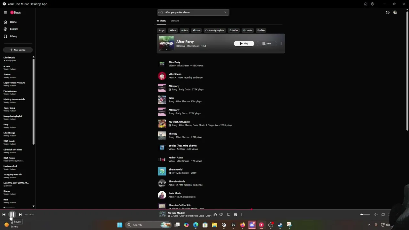409x230 pixels.
Task: Click the YouTube Music logo
Action: pos(15,12)
